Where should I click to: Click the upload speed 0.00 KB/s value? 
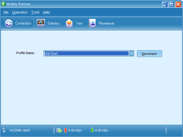click(75, 130)
